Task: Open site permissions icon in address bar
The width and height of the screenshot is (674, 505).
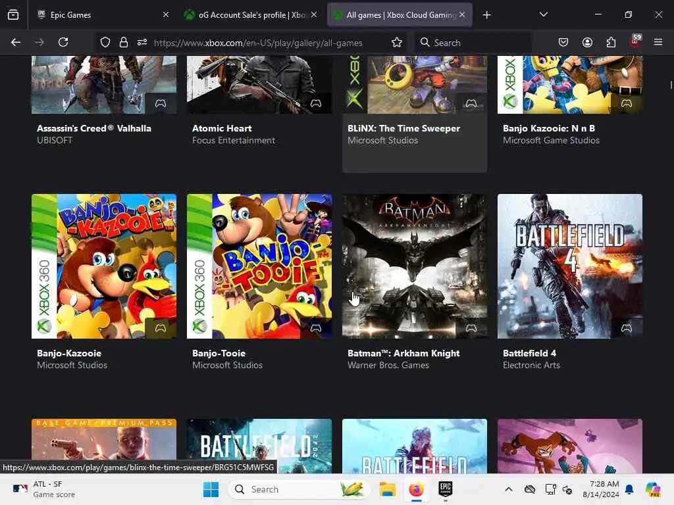Action: coord(142,42)
